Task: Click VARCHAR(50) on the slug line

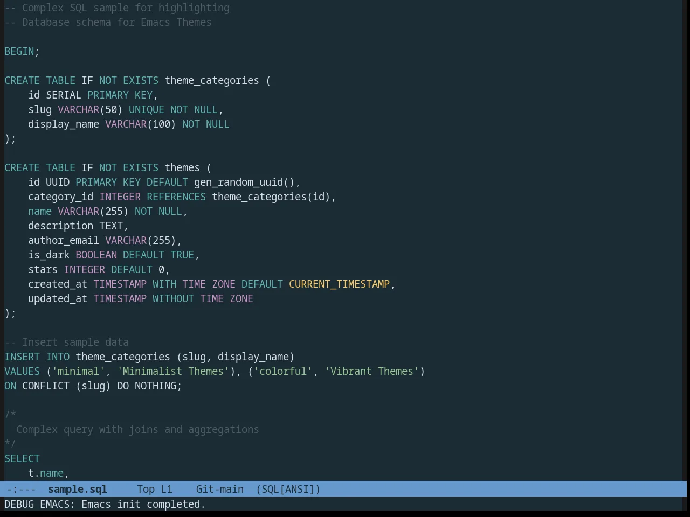Action: pos(90,109)
